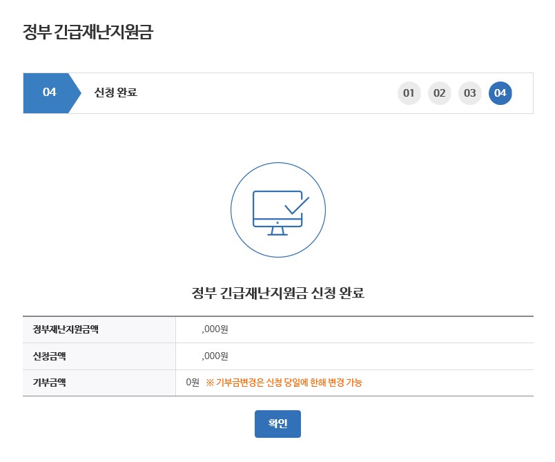The height and width of the screenshot is (462, 555).
Task: Click '정부 긴급재난지원금 신청 완료' message
Action: click(278, 293)
